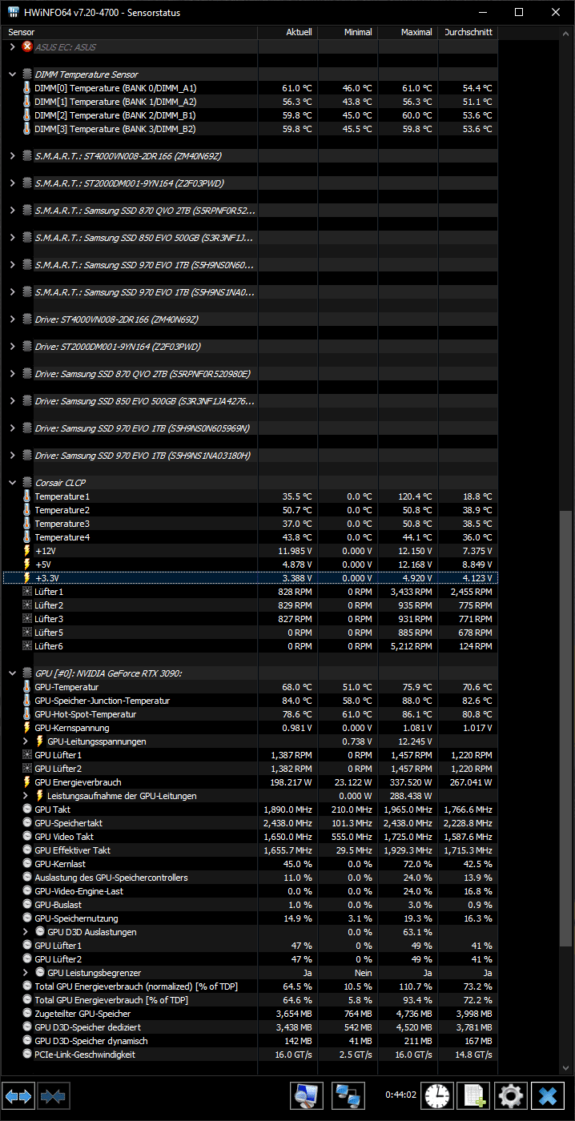Select DIMM[2] Temperature (BANK 2/DIMM_B1) row
575x1121 pixels.
250,115
